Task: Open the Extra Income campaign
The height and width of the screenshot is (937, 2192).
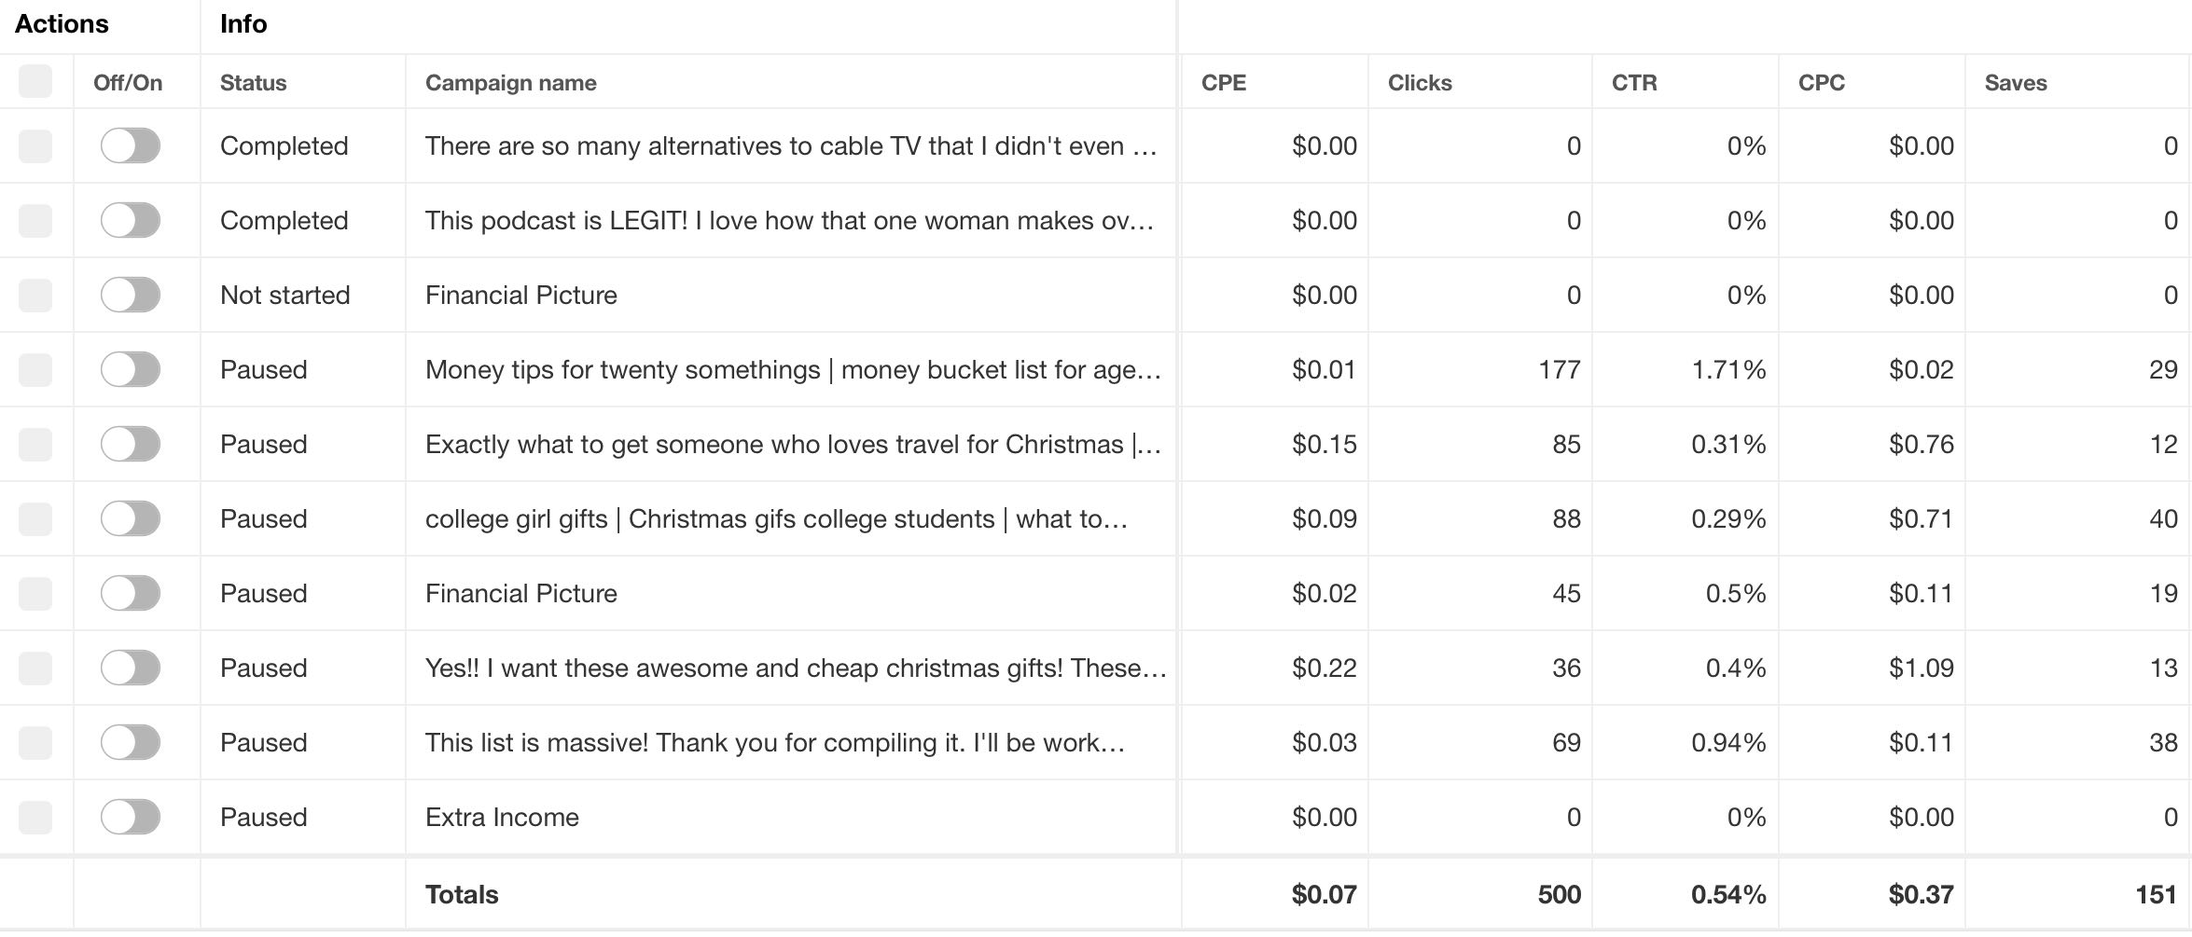Action: [502, 817]
